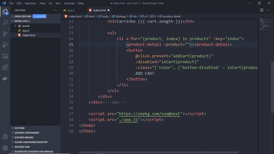The width and height of the screenshot is (274, 154).
Task: Follow the ./app.js script link
Action: (128, 120)
